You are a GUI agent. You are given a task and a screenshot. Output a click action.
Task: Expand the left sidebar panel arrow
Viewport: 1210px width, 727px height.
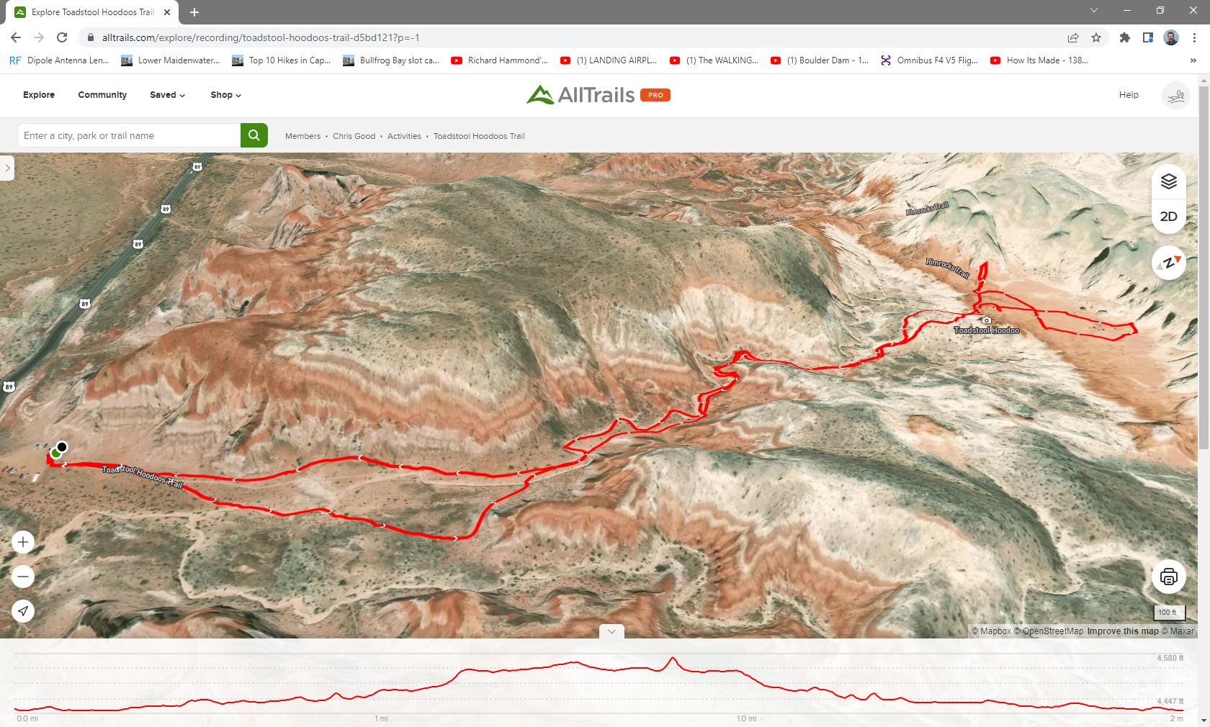[7, 168]
